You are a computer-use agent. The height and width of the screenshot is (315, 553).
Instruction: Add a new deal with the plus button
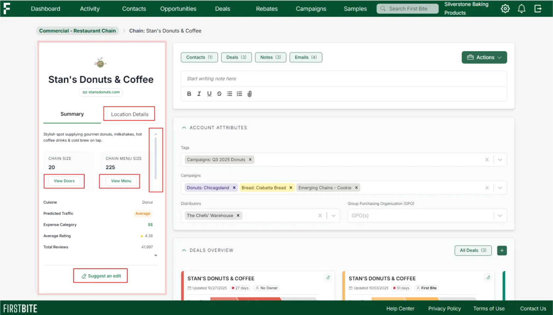(502, 250)
